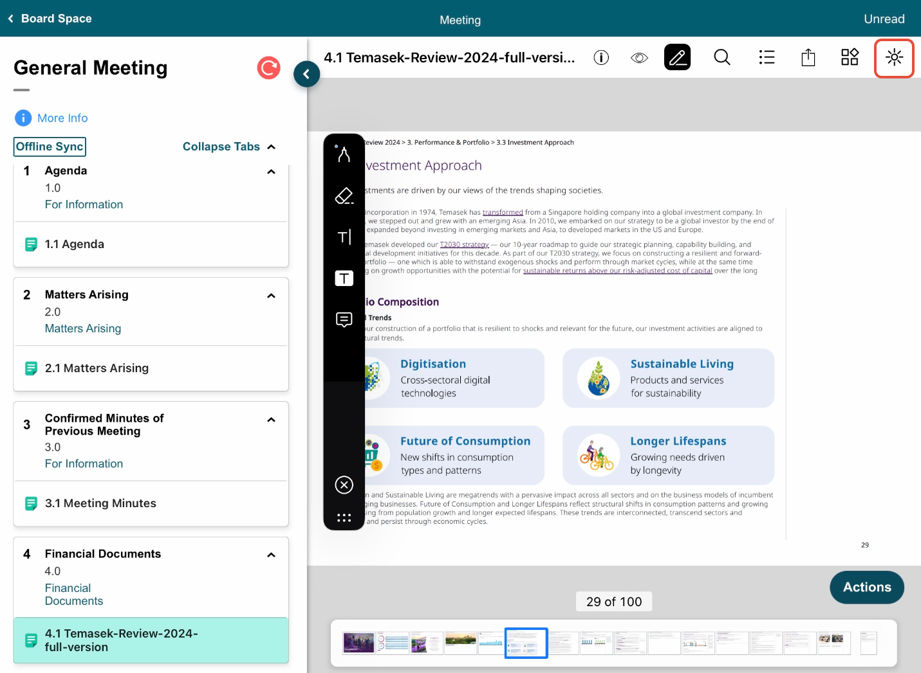
Task: Go back to Board Space
Action: coord(50,19)
